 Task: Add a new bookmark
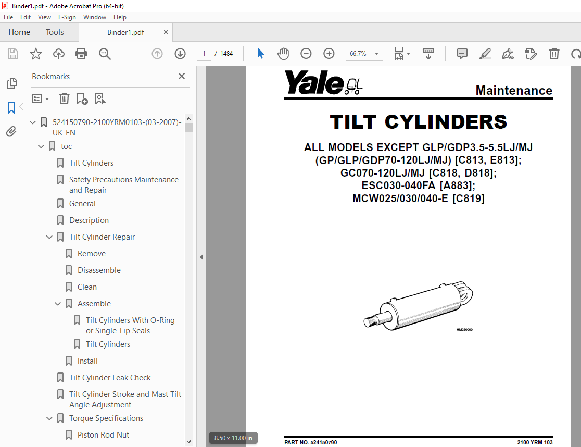pos(82,98)
